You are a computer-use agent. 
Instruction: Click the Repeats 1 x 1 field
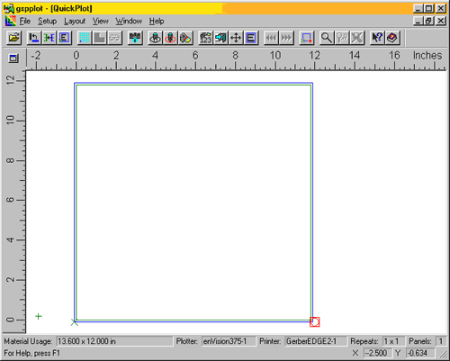pos(393,341)
